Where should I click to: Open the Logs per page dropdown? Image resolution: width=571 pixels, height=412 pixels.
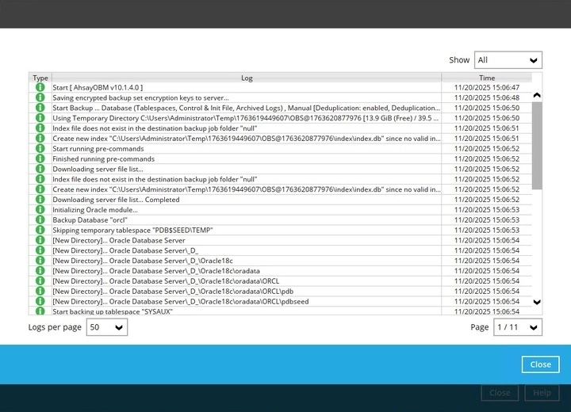coord(107,327)
